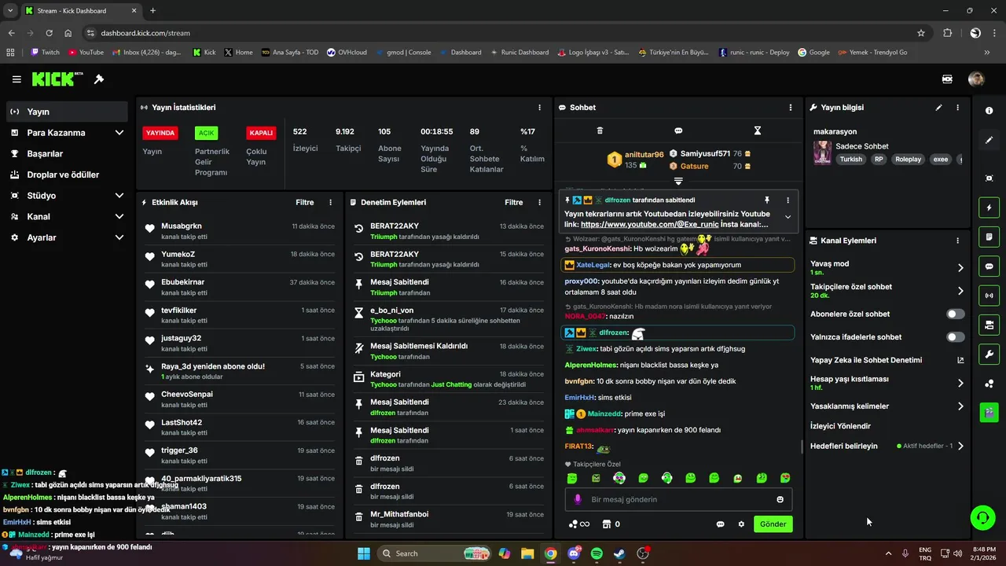The height and width of the screenshot is (566, 1006).
Task: Click the Turkish tag in stream info
Action: click(850, 159)
